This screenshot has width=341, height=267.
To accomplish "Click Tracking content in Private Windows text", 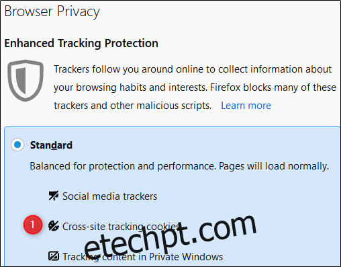I will click(x=142, y=257).
